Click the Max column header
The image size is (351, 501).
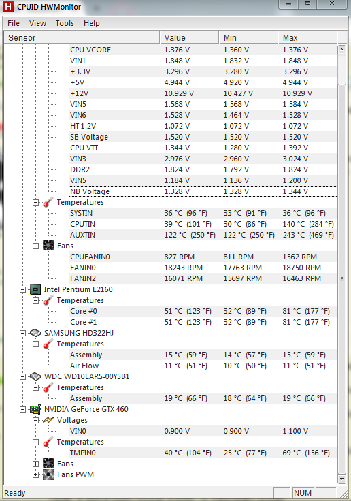pos(307,37)
